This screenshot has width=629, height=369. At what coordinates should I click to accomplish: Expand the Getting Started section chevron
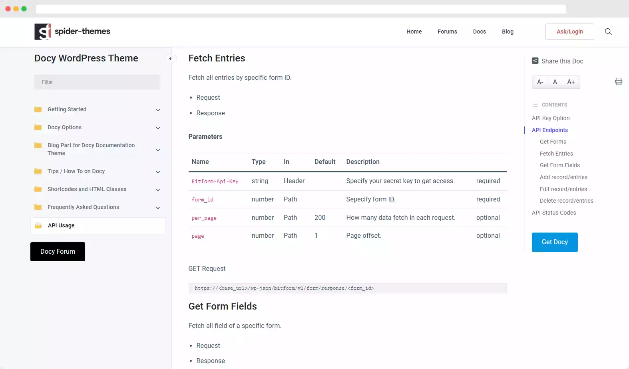click(158, 110)
